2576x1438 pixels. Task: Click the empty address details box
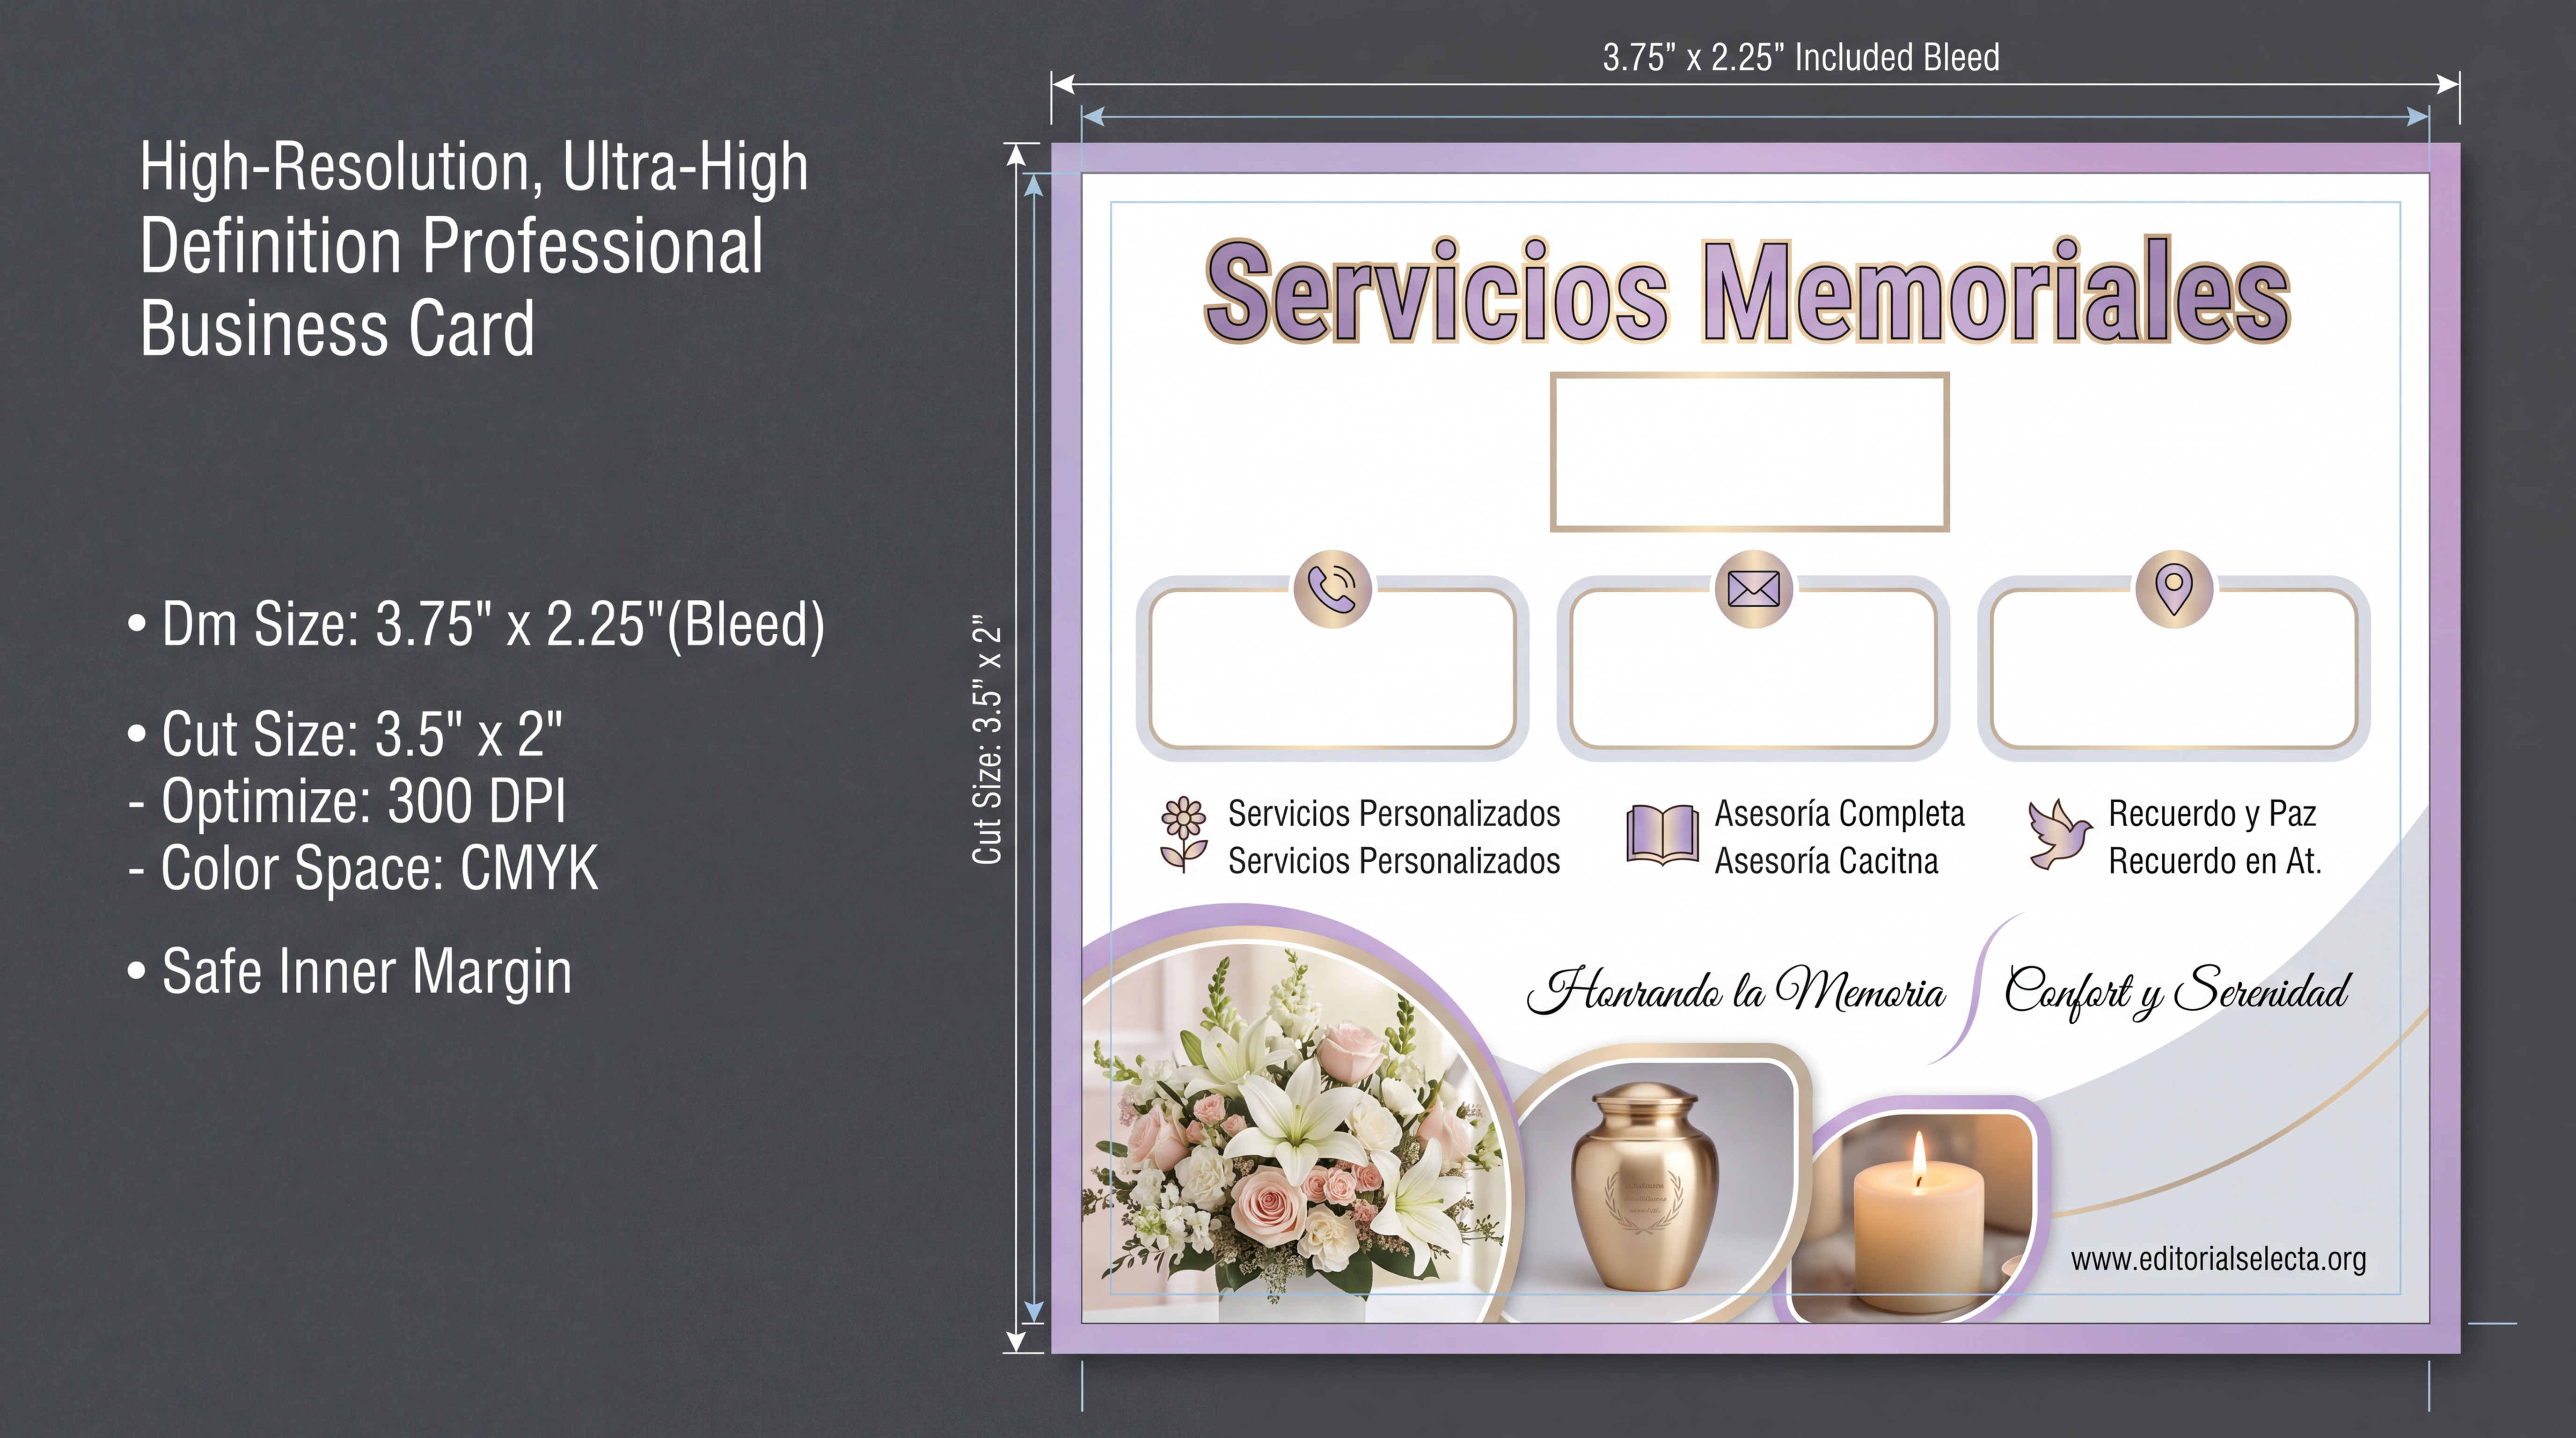[2174, 668]
